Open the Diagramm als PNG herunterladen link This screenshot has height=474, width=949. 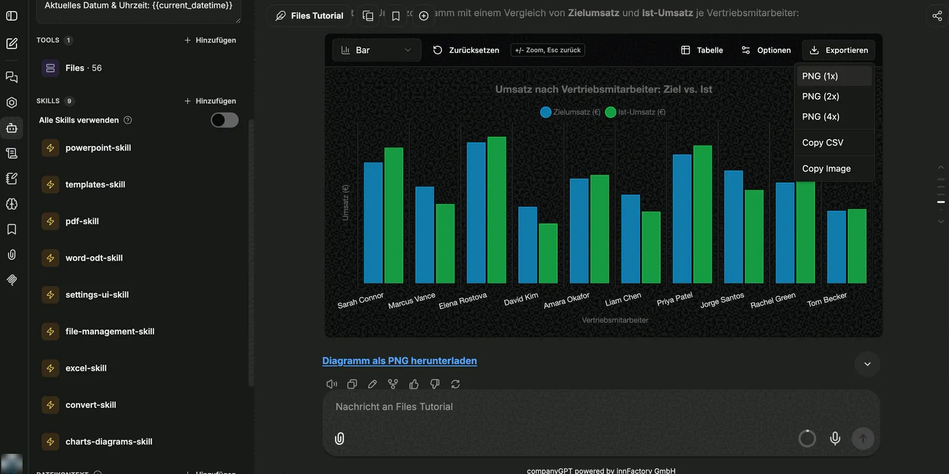tap(400, 361)
